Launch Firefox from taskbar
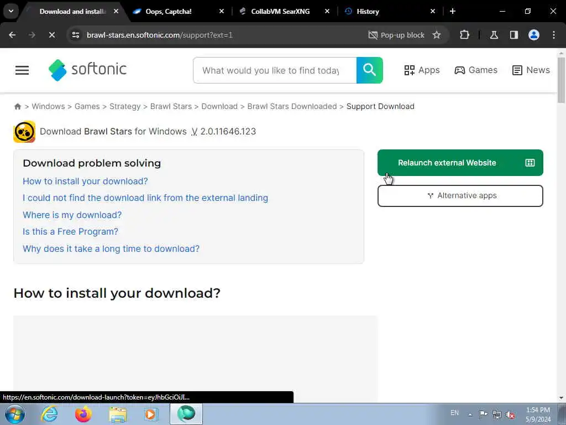The height and width of the screenshot is (425, 566). pos(83,414)
